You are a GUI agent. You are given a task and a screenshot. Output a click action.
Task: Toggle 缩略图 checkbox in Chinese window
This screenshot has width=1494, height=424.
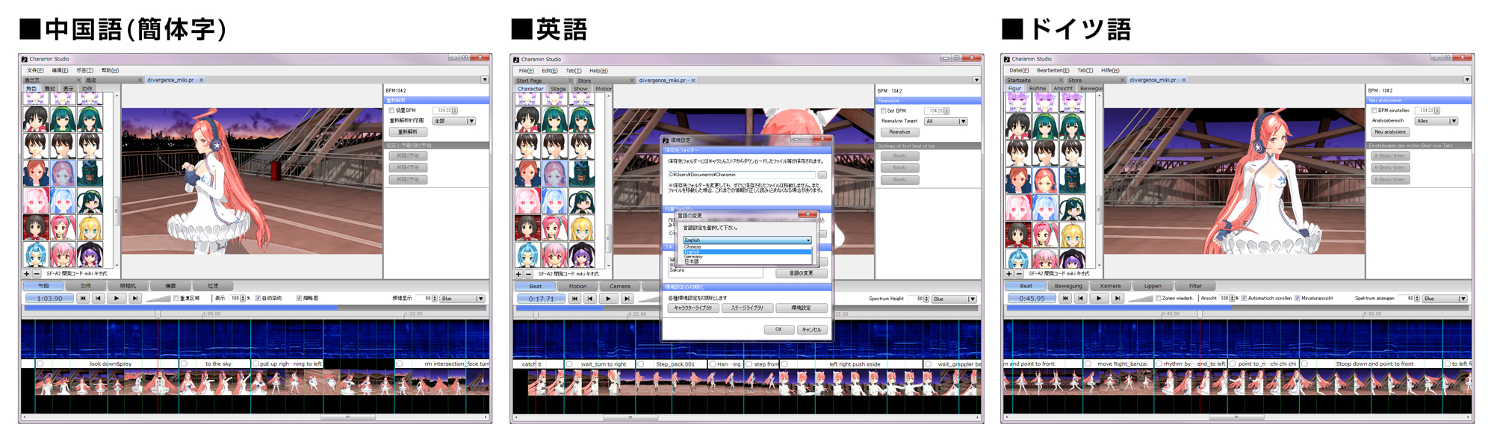[300, 298]
